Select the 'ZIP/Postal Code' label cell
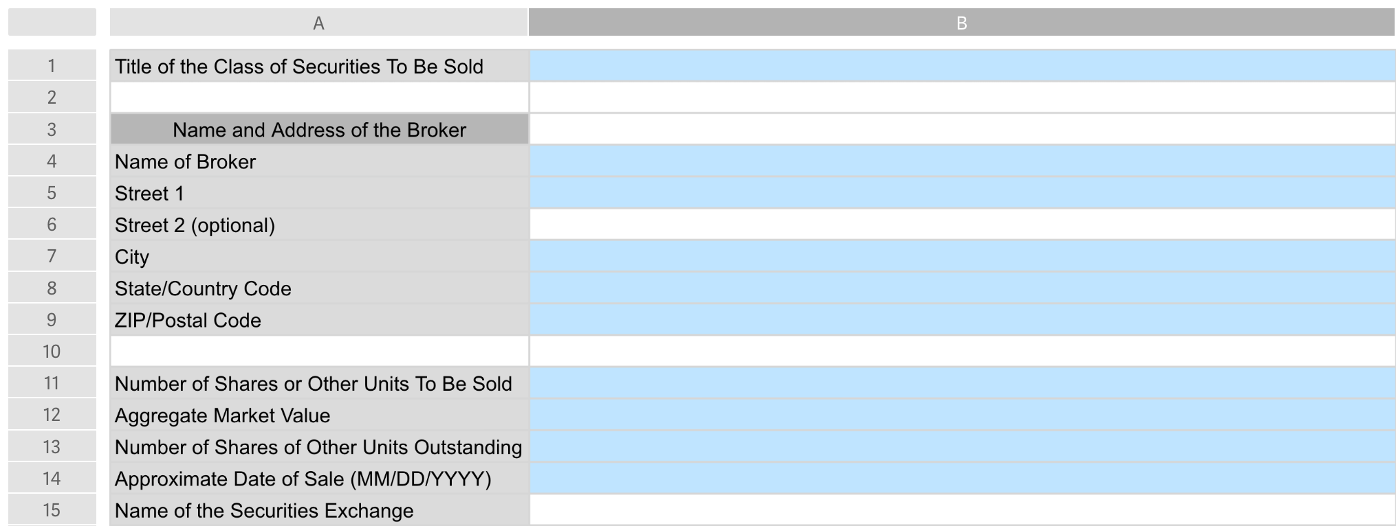The width and height of the screenshot is (1396, 526). 319,320
